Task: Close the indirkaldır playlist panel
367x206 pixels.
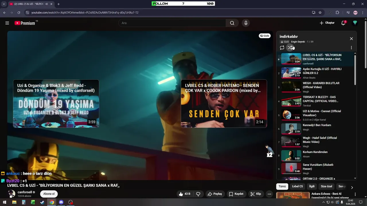Action: 351,39
